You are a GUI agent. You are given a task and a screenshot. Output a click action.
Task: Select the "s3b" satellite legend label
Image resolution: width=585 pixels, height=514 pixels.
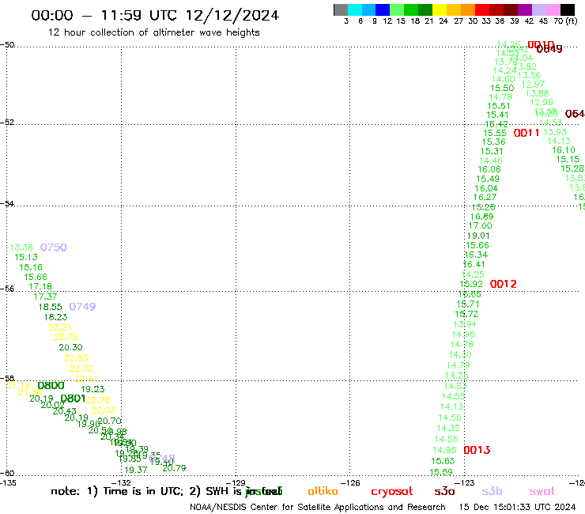click(492, 491)
